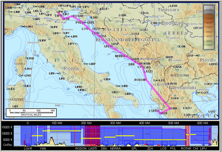The image size is (222, 152).
Task: Select the LIBP airport symbol
Action: 85,64
